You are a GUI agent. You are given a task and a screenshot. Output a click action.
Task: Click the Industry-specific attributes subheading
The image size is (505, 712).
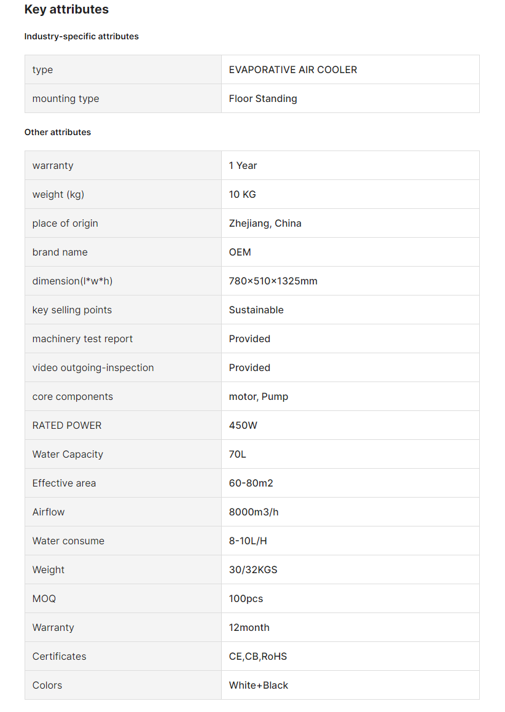[81, 36]
